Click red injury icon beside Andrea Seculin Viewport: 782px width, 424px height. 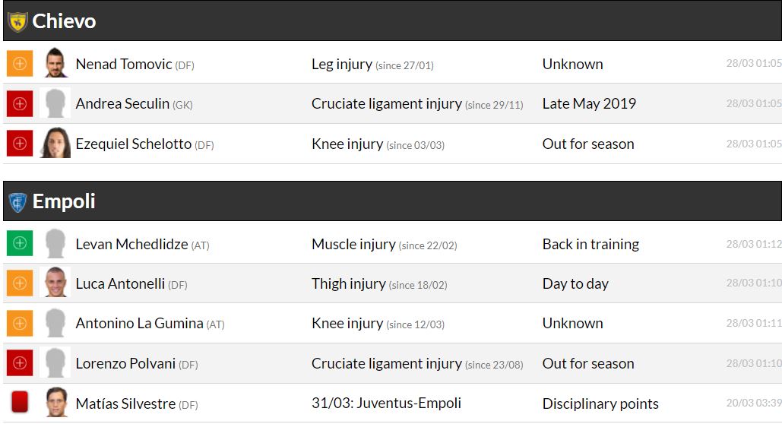20,103
